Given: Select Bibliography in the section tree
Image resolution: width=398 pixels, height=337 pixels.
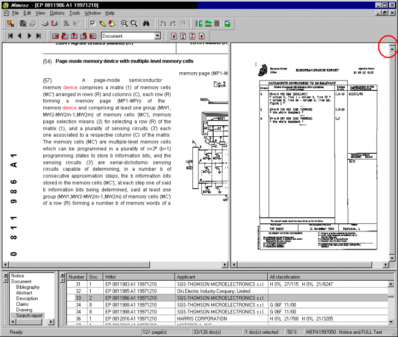Looking at the screenshot, I should tap(28, 287).
